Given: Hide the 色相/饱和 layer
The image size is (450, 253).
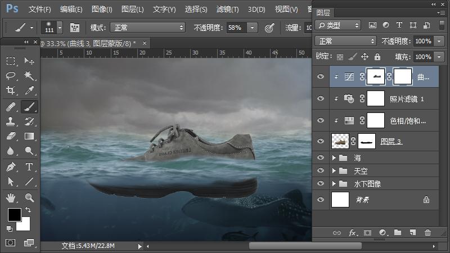Looking at the screenshot, I should tap(321, 120).
